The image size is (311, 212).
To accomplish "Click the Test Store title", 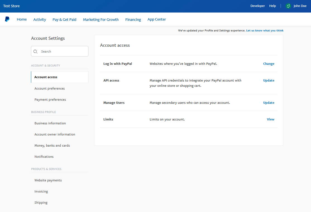I will [11, 6].
